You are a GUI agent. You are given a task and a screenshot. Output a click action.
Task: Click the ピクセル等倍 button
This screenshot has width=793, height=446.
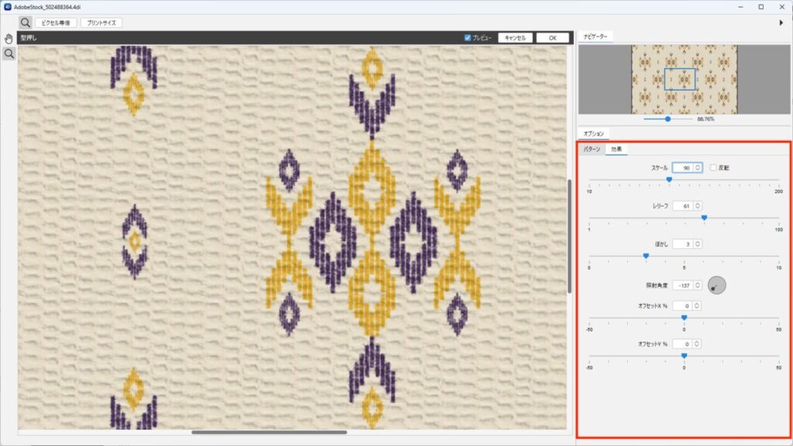[x=56, y=22]
